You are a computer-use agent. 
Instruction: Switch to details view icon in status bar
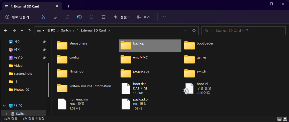click(279, 119)
